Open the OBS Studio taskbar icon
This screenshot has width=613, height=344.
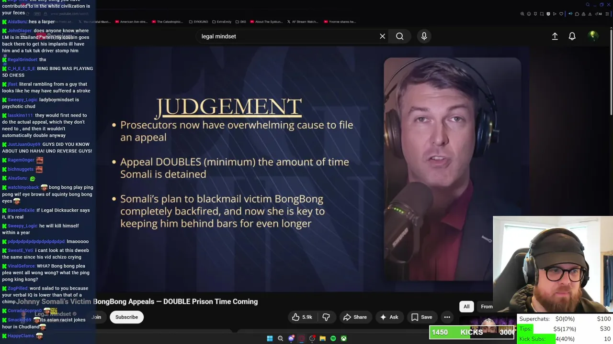(312, 338)
